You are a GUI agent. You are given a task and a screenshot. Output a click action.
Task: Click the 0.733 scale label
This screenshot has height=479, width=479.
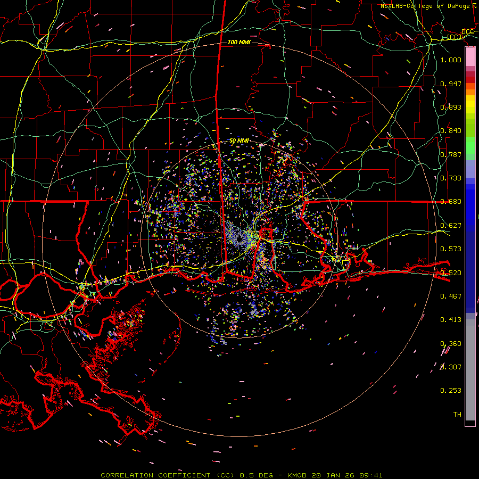pyautogui.click(x=451, y=178)
